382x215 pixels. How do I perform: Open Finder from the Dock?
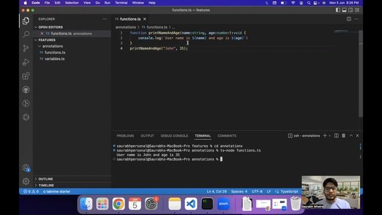[86, 204]
